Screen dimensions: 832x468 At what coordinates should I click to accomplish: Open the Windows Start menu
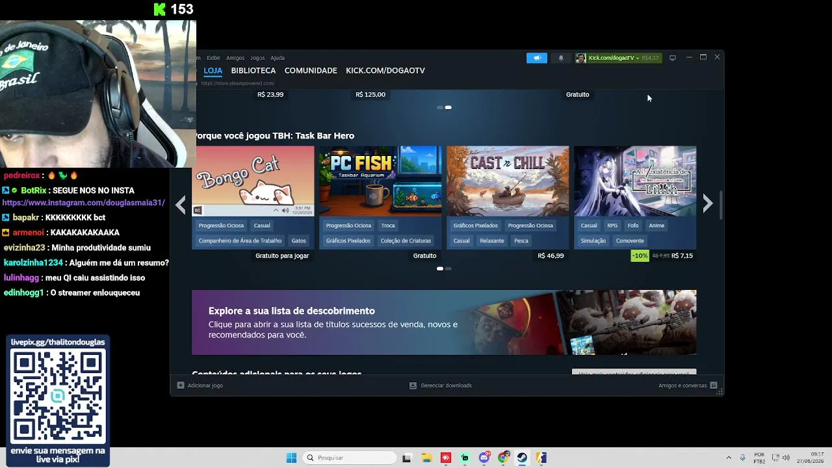pos(292,458)
